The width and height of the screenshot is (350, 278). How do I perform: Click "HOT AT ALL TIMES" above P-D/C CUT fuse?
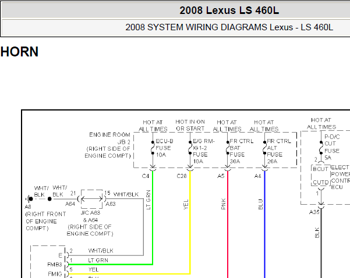tap(321, 123)
